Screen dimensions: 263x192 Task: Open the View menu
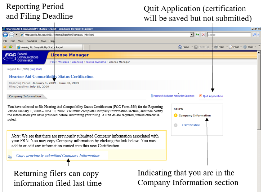(x=21, y=41)
